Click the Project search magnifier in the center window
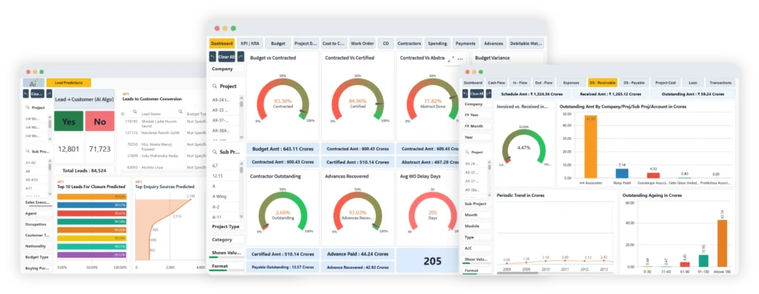759x294 pixels. [x=214, y=86]
